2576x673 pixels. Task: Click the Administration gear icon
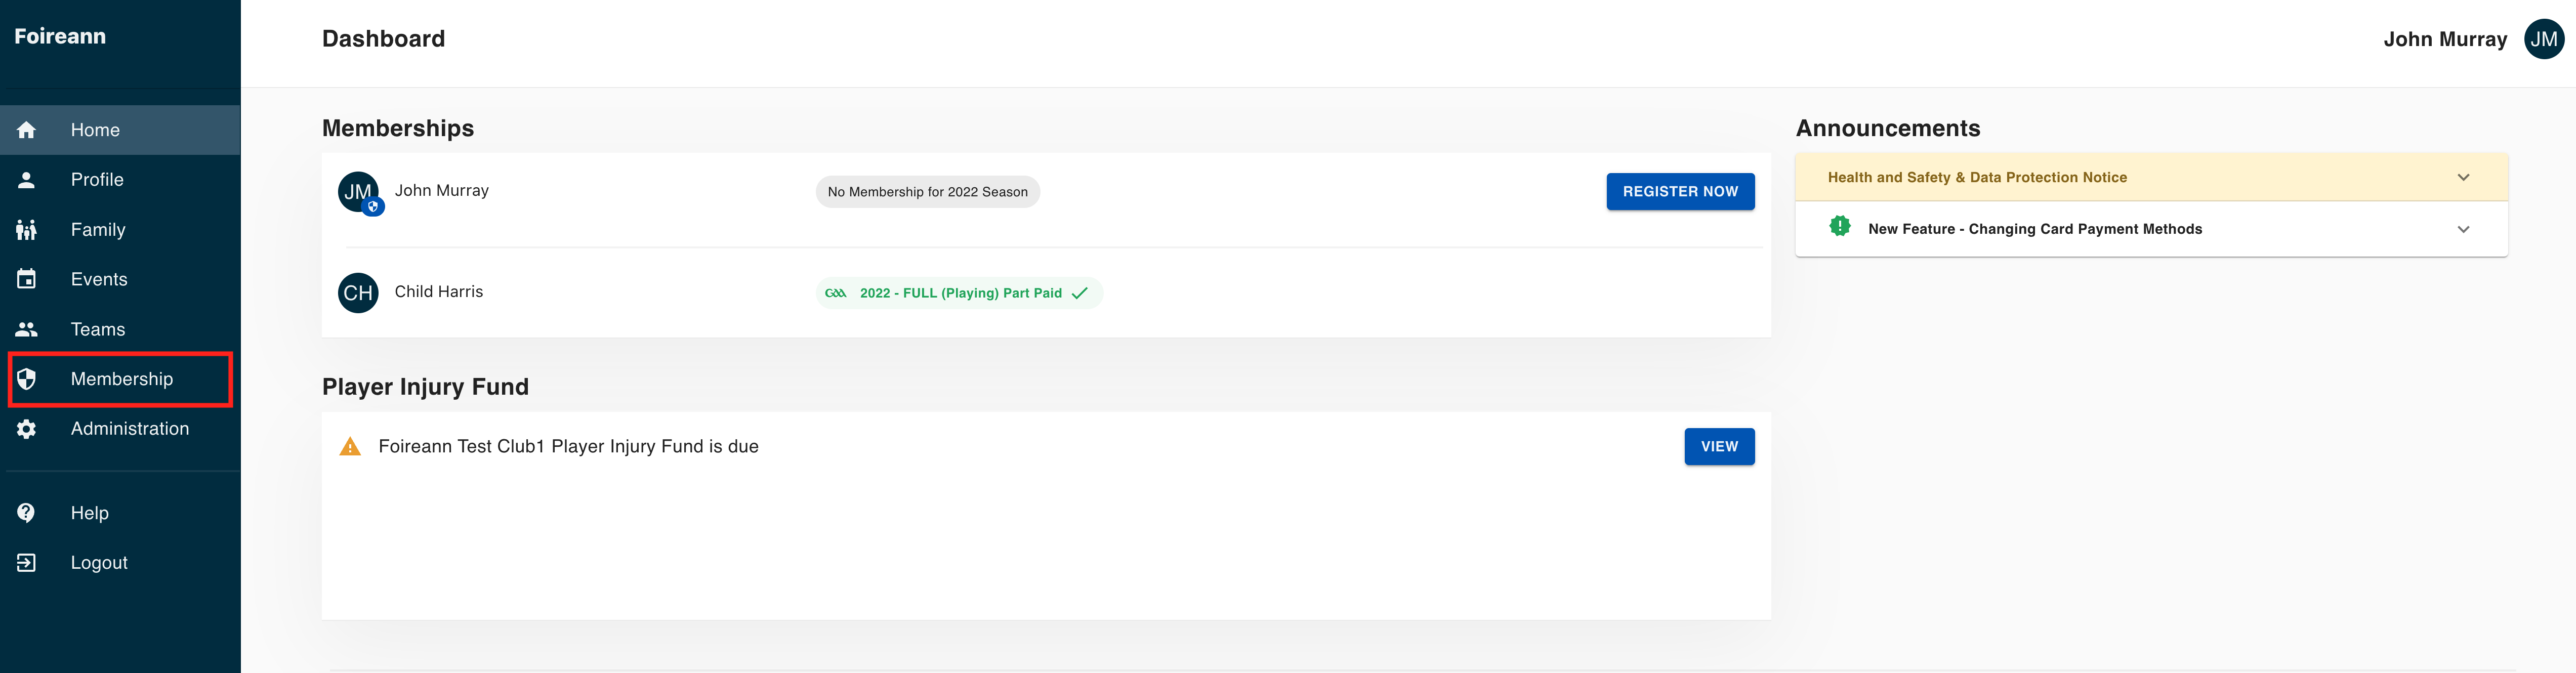(x=26, y=429)
